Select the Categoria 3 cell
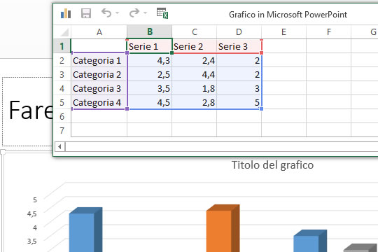The width and height of the screenshot is (378, 252). coord(99,88)
